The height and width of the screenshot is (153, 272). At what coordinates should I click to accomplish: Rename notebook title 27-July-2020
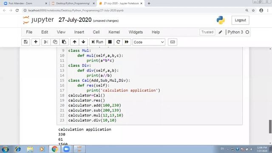75,20
